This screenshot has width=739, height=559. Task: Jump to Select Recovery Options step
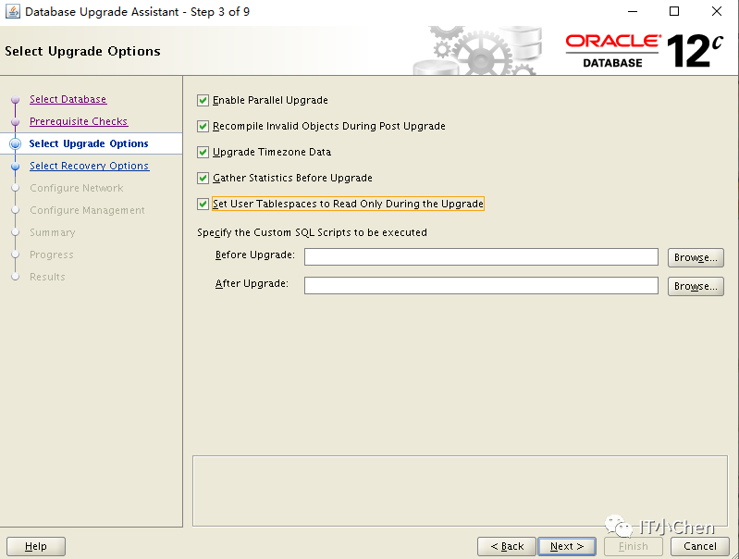pyautogui.click(x=90, y=166)
